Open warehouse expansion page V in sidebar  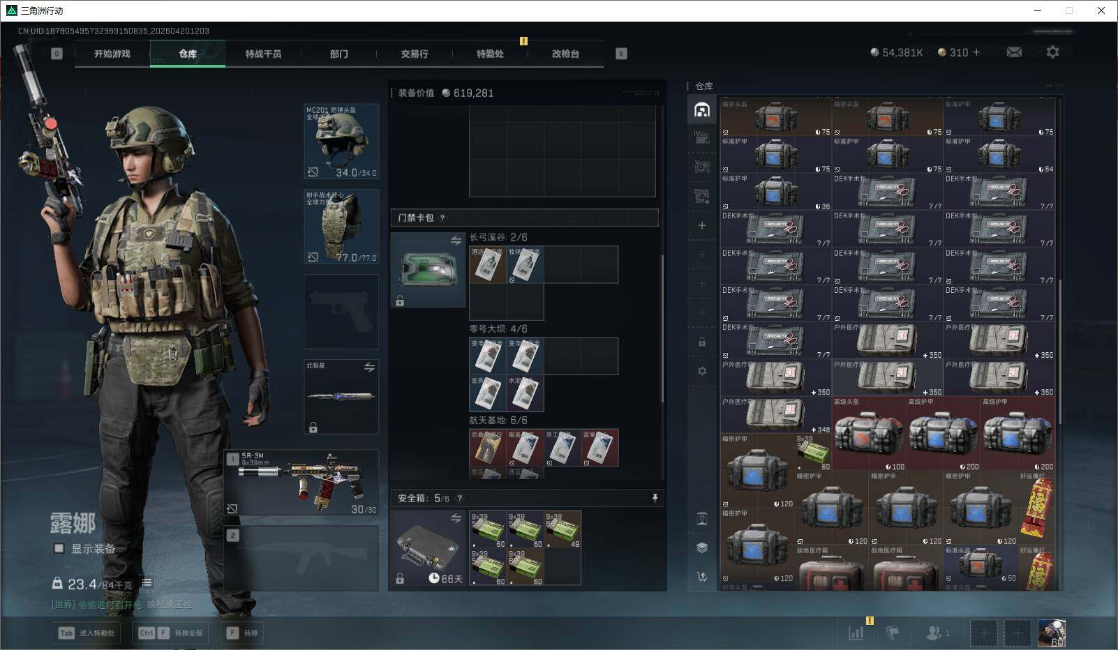[x=702, y=167]
